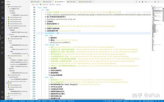Viewport: 164px width, 102px height.
Task: Open the Extensions view in activity bar
Action: click(2, 53)
